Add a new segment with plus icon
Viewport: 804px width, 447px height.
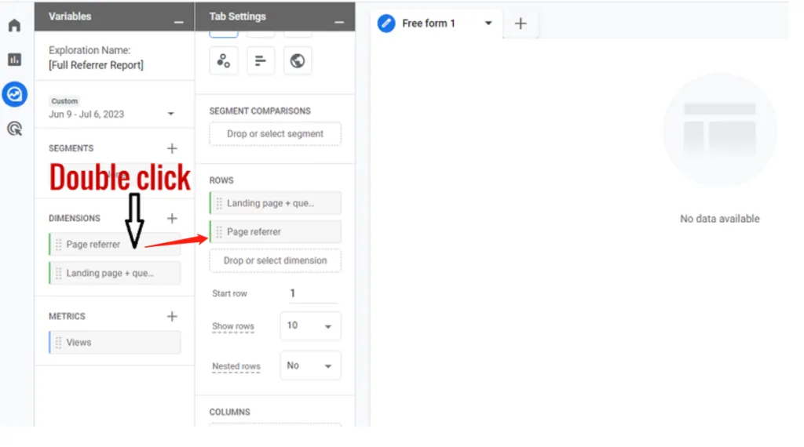[172, 148]
